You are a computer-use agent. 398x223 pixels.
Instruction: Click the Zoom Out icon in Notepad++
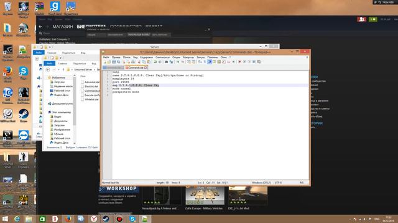click(x=183, y=62)
